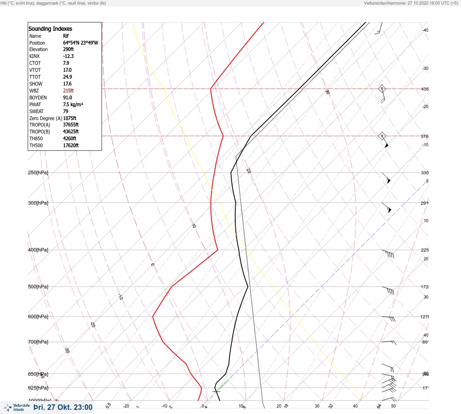Click the station name value 'Rif'
The height and width of the screenshot is (414, 461).
tap(66, 36)
